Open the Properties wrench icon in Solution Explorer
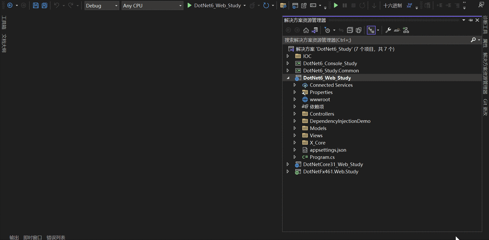Screen dimensions: 489x240 [x=388, y=30]
